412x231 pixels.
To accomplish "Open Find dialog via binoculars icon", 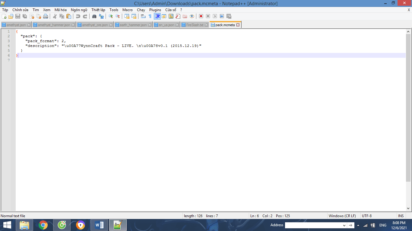I will tap(94, 16).
